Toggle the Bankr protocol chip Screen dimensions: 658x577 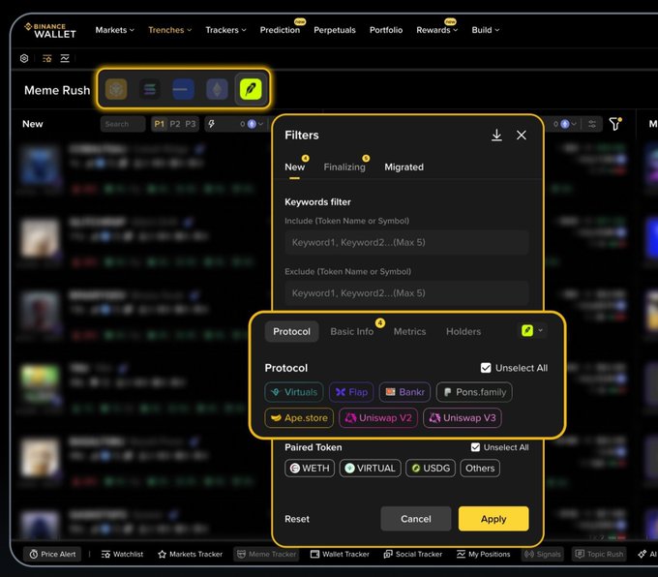(404, 392)
